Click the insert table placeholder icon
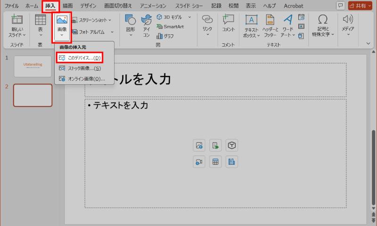The image size is (377, 226). (x=215, y=161)
